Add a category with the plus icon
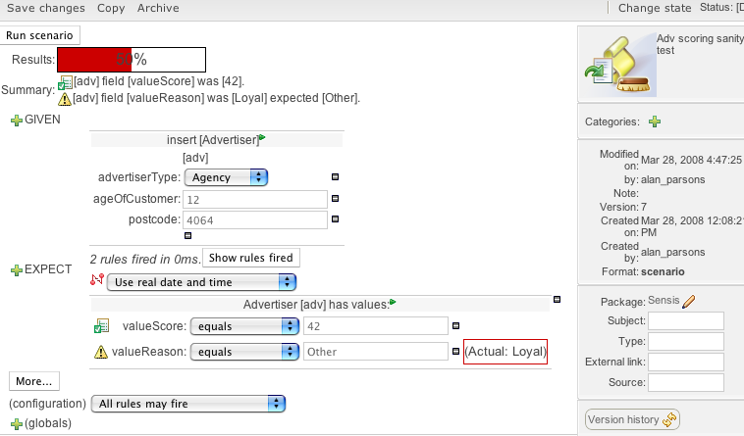The height and width of the screenshot is (436, 744). pos(655,122)
